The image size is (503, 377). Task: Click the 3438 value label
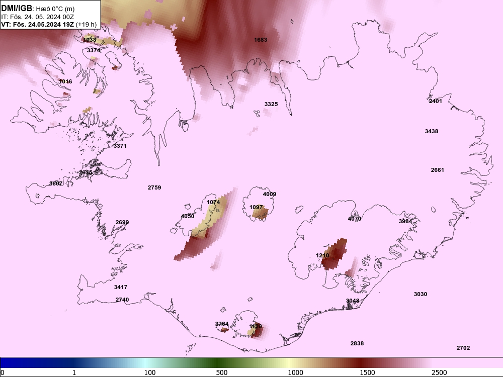point(432,131)
